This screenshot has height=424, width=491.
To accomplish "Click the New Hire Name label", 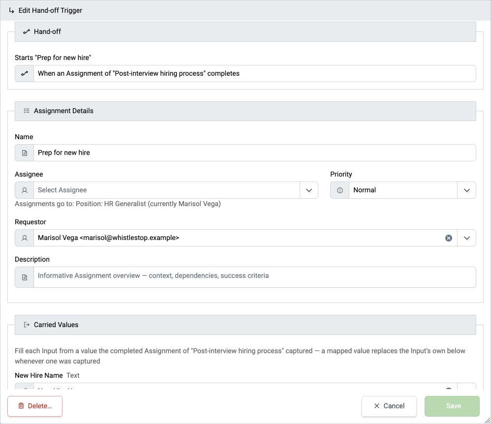I will tap(39, 375).
